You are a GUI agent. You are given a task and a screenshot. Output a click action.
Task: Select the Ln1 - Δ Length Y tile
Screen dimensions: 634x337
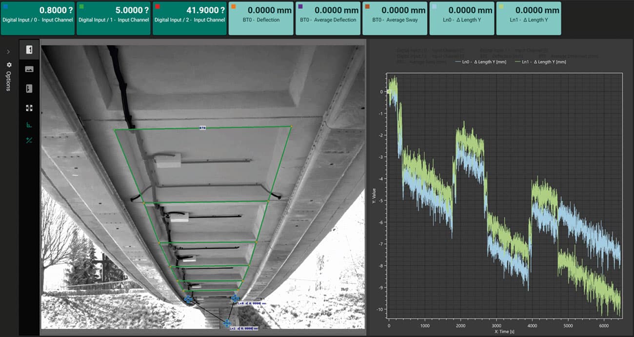528,19
